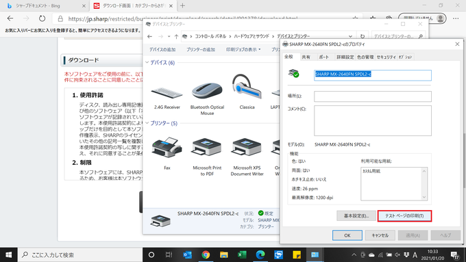Collapse the デバイス (6) group

(x=147, y=63)
